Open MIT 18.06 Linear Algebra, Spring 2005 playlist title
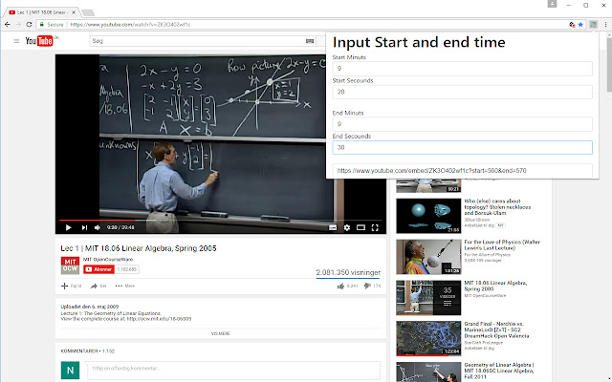This screenshot has width=612, height=382. point(495,286)
